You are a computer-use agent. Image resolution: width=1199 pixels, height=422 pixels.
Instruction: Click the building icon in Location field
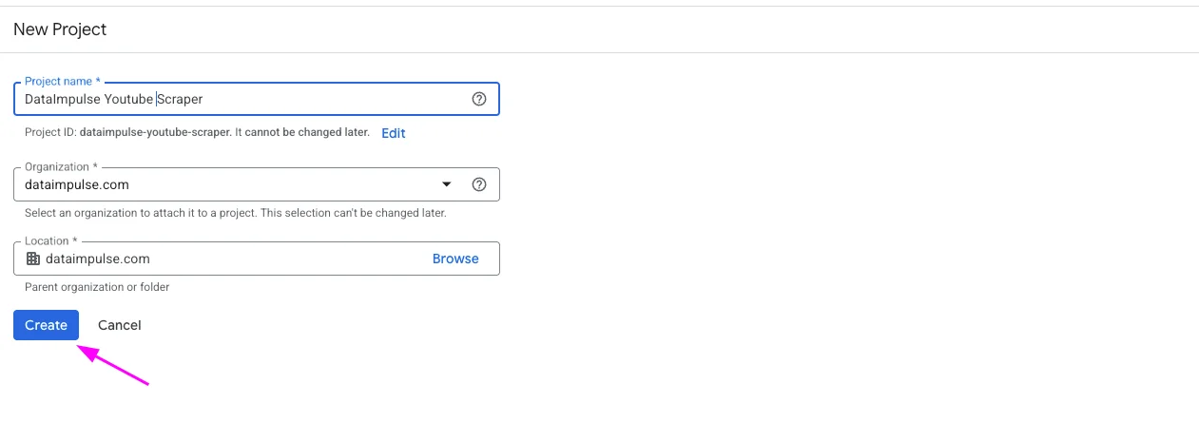33,259
